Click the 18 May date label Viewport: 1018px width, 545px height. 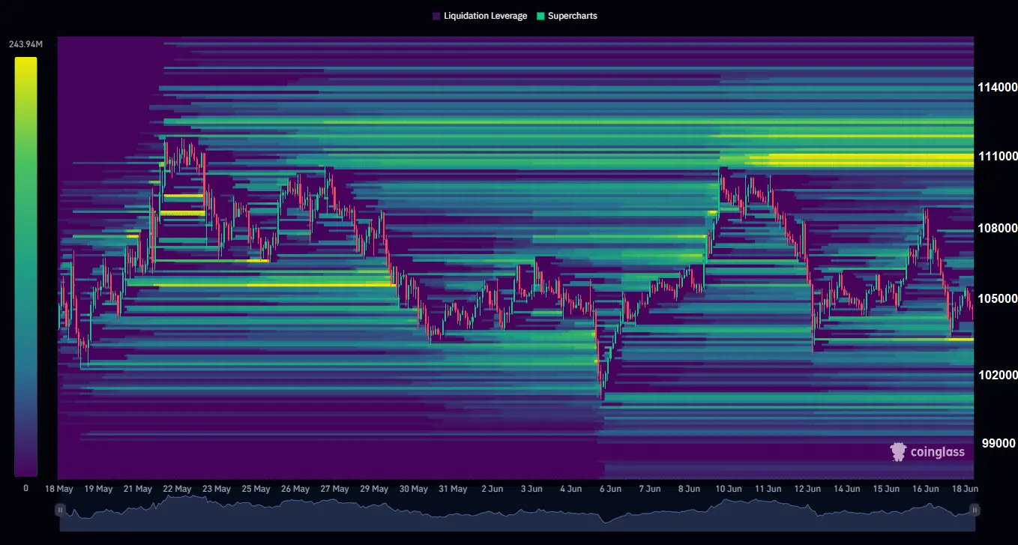pyautogui.click(x=59, y=489)
